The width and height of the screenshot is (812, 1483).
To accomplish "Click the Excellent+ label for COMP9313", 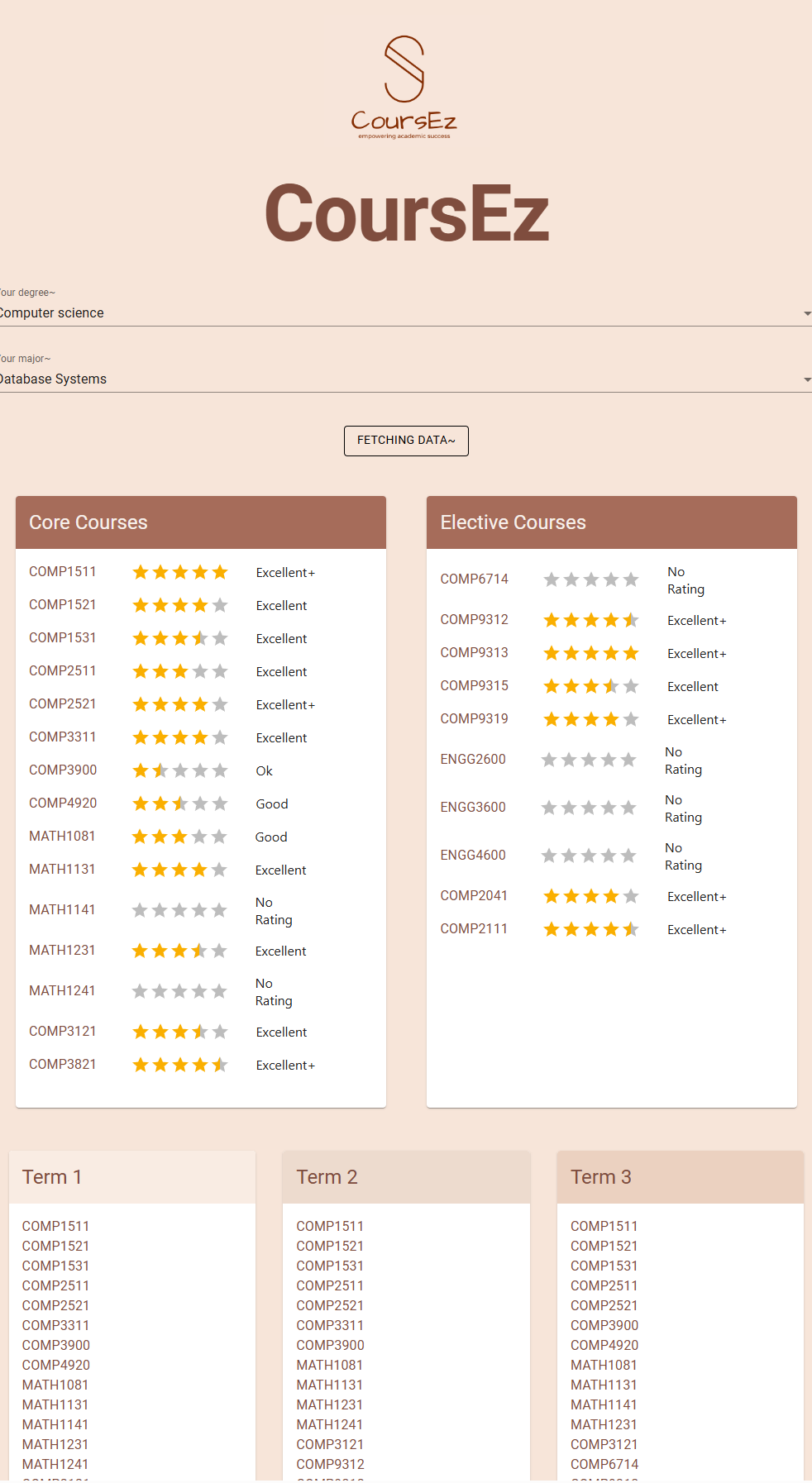I will click(697, 654).
